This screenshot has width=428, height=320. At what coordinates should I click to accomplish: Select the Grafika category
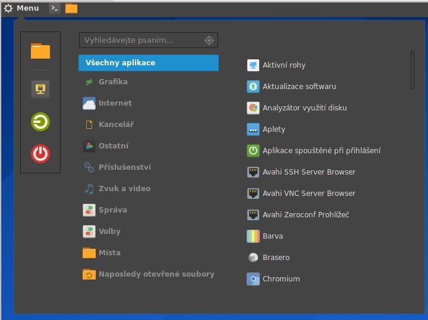[113, 82]
